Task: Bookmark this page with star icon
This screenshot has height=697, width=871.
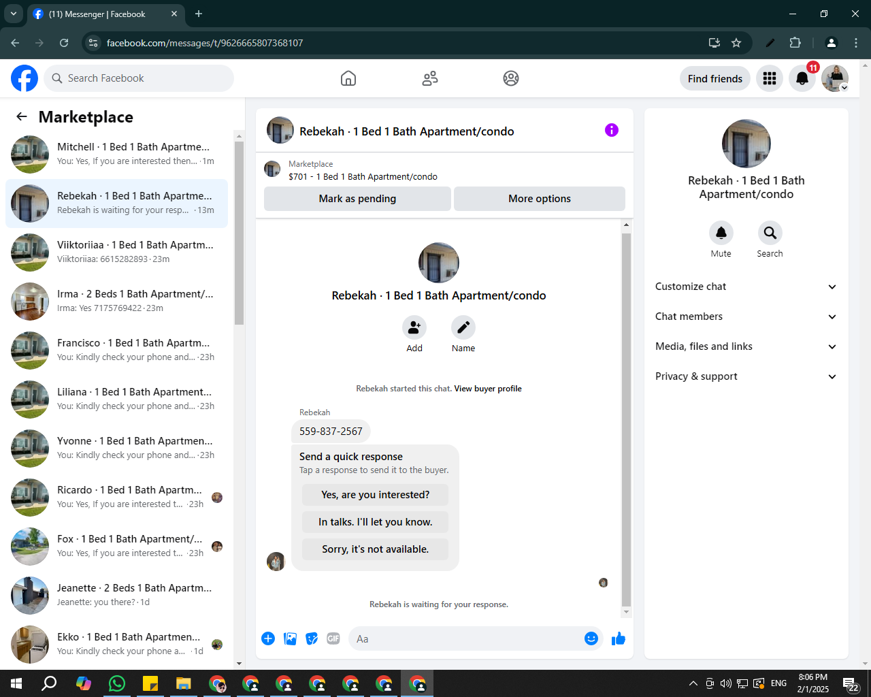Action: tap(736, 43)
